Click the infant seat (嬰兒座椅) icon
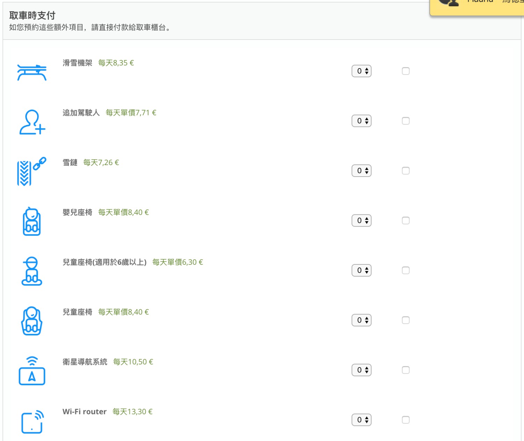This screenshot has width=524, height=441. click(x=32, y=221)
